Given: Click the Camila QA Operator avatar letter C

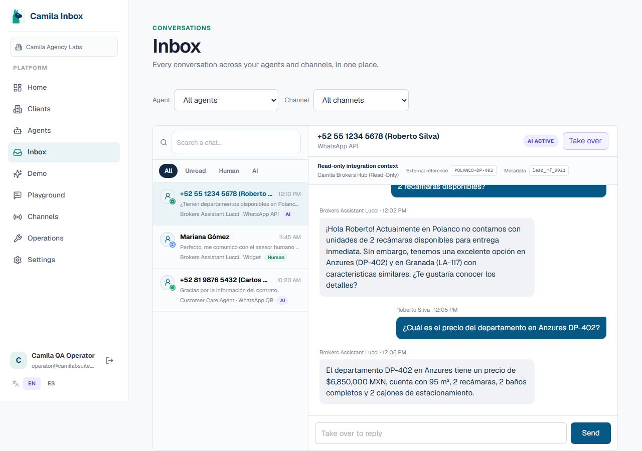Looking at the screenshot, I should [19, 360].
